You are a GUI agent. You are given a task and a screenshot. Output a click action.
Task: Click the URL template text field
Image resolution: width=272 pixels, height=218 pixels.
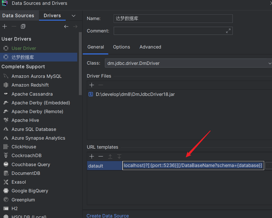[x=193, y=166]
